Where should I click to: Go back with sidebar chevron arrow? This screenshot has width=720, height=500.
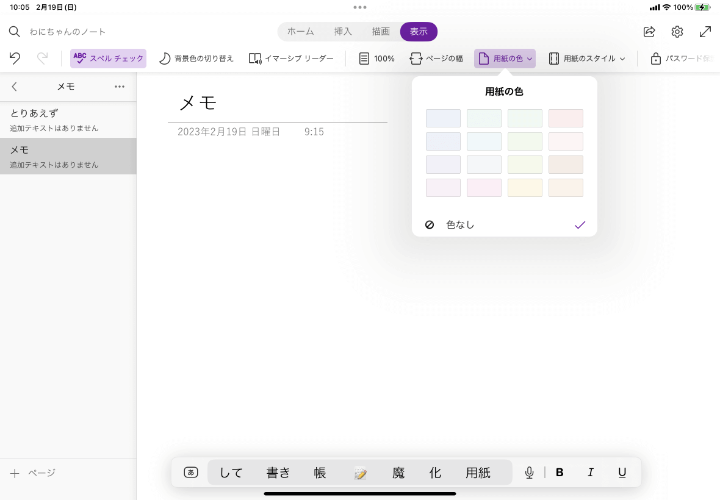click(x=14, y=87)
